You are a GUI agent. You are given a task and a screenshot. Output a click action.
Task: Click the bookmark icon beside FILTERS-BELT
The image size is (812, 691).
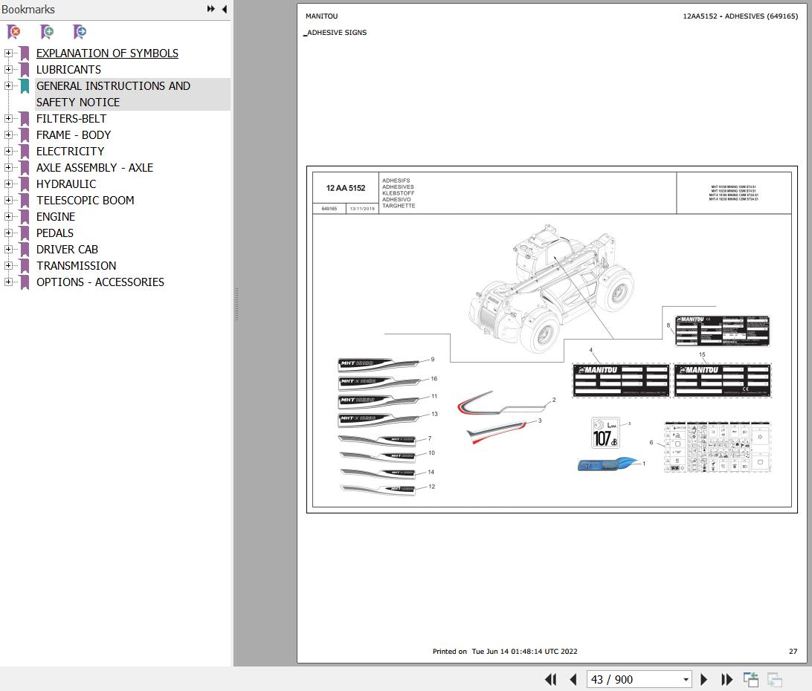tap(25, 119)
